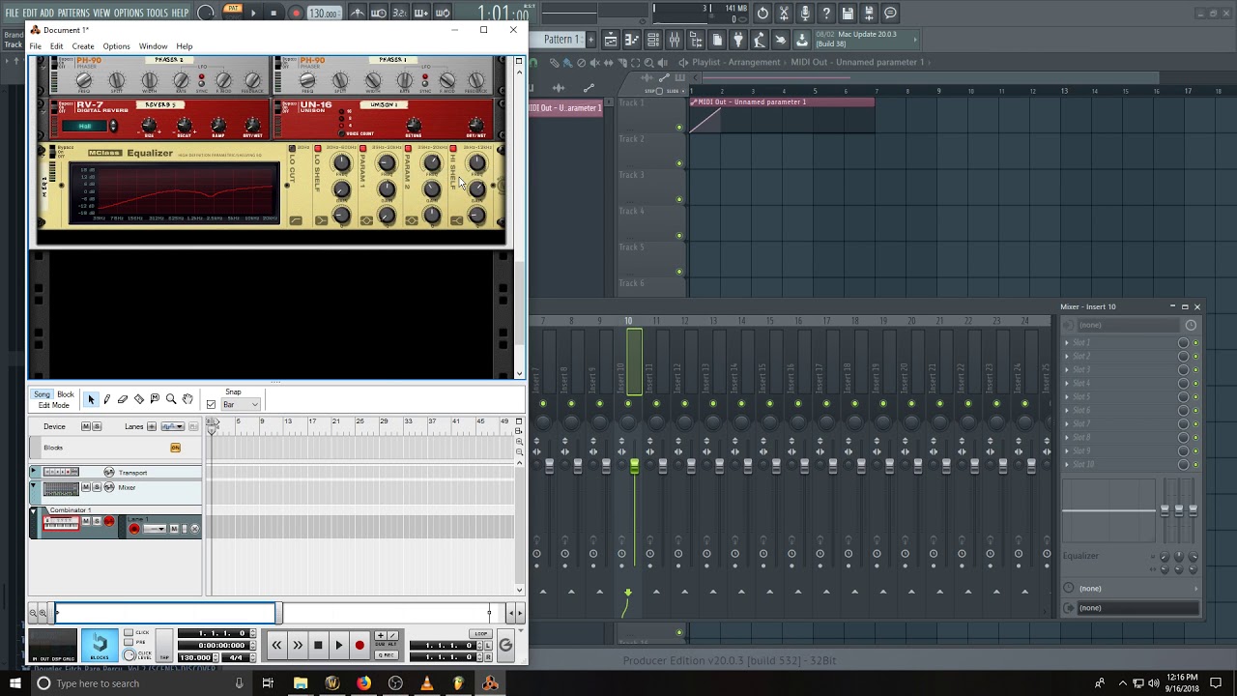Click the plus button next to Pattern 1
This screenshot has height=696, width=1237.
590,40
